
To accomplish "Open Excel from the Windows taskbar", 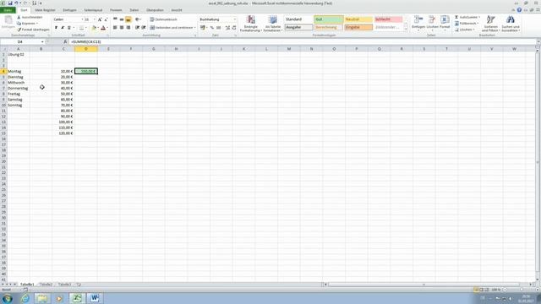I will 77,298.
